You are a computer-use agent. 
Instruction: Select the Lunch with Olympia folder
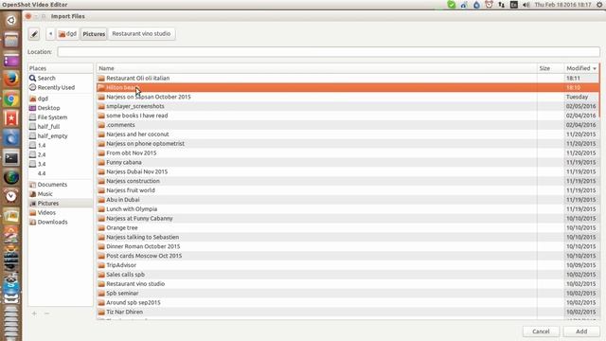[x=348, y=208]
